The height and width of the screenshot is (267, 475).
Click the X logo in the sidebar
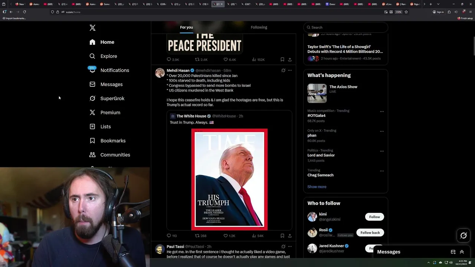tap(92, 28)
